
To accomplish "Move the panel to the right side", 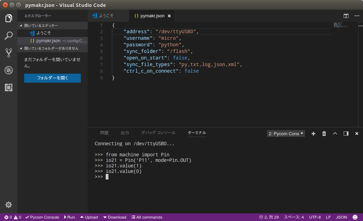I will (346, 133).
